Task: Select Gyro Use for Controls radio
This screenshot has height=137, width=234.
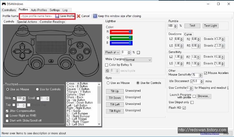Action: [138, 83]
